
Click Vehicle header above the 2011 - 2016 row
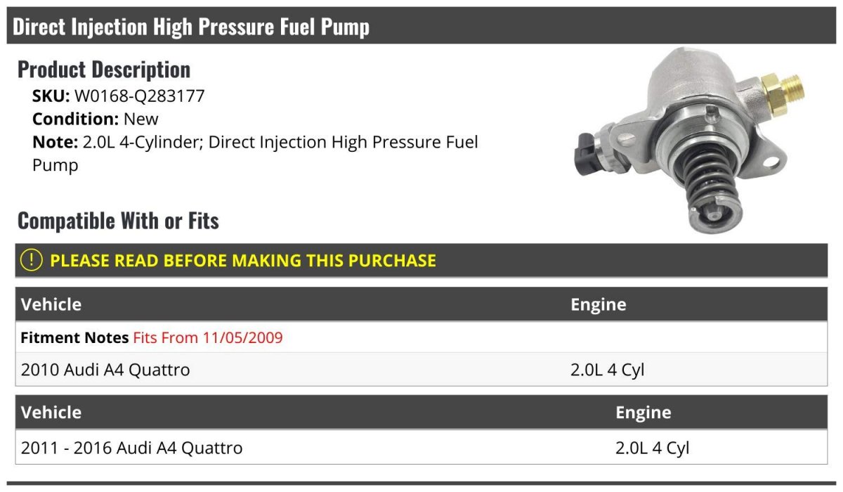(x=51, y=412)
